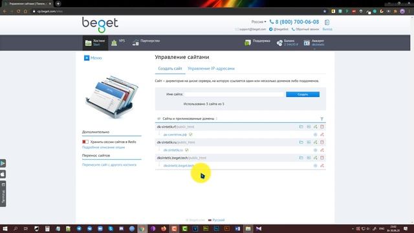Screen dimensions: 414x233
Task: Click the @begetbot Telegram link
Action: [279, 29]
